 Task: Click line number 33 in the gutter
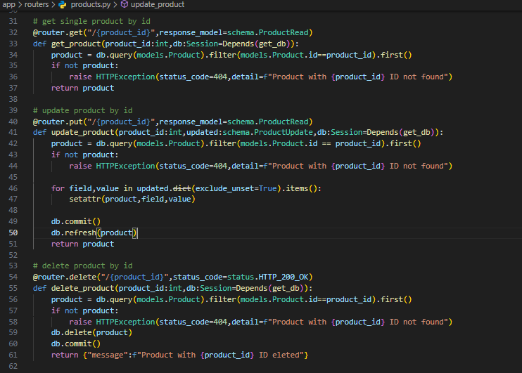click(14, 43)
